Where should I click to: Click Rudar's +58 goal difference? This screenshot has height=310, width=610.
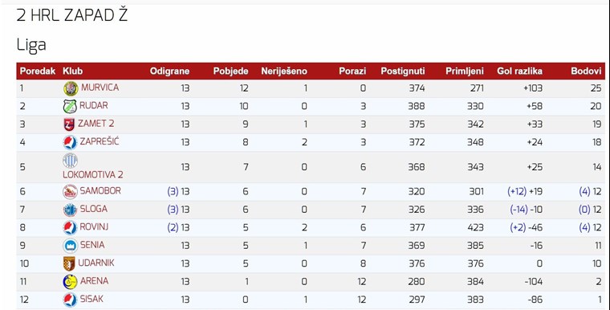(534, 106)
